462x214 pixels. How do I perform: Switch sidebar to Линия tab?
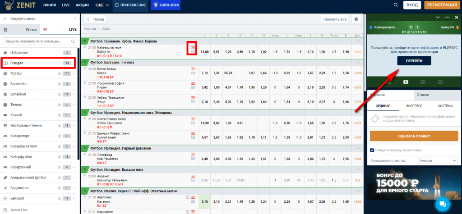point(20,29)
